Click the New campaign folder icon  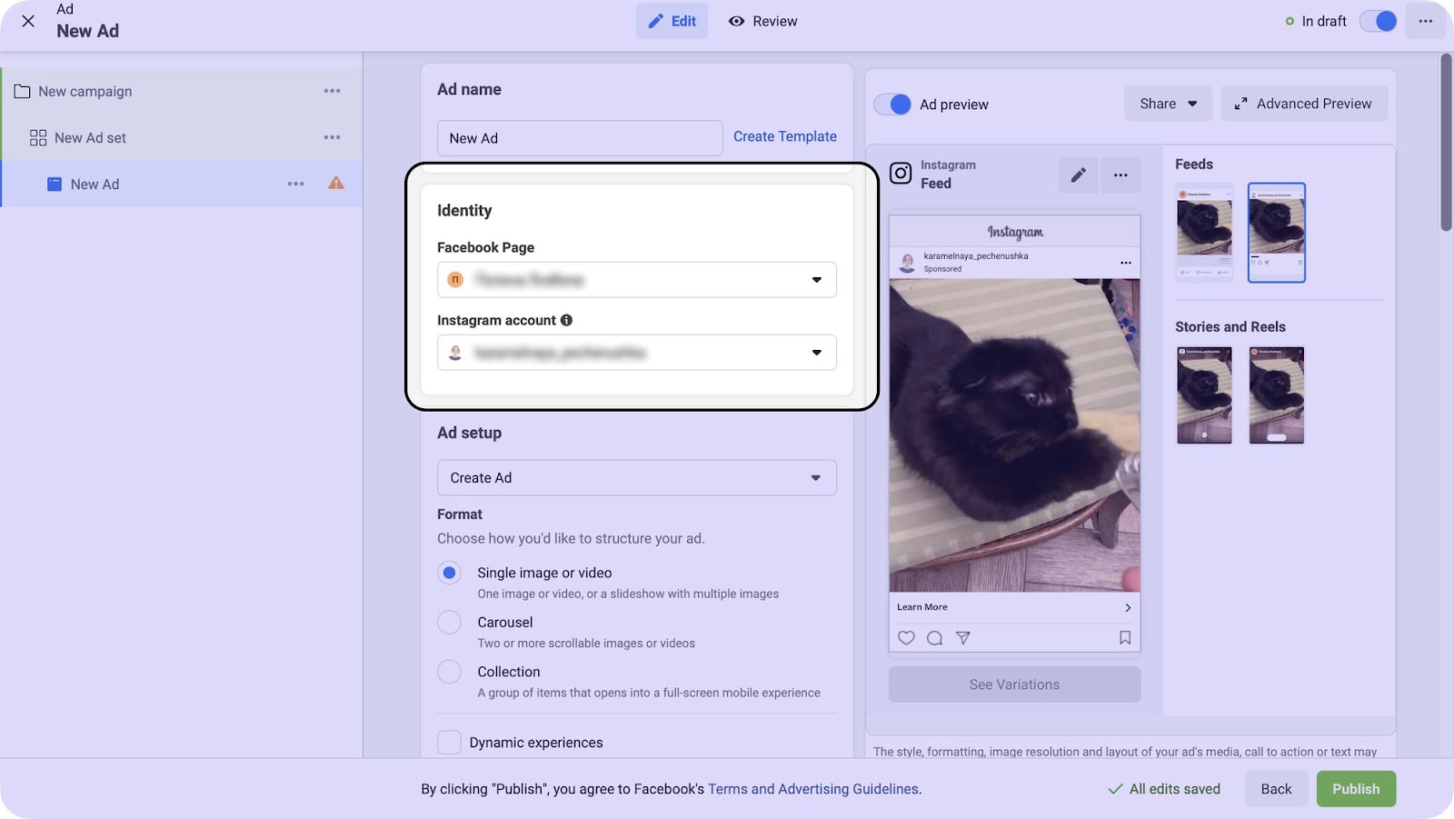tap(22, 91)
